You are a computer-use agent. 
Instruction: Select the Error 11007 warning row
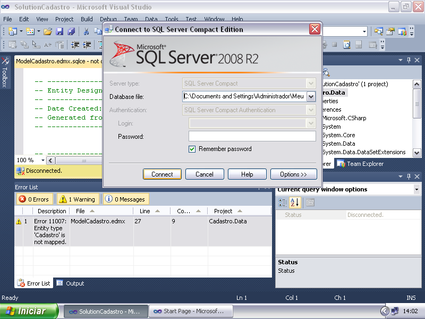pyautogui.click(x=143, y=231)
